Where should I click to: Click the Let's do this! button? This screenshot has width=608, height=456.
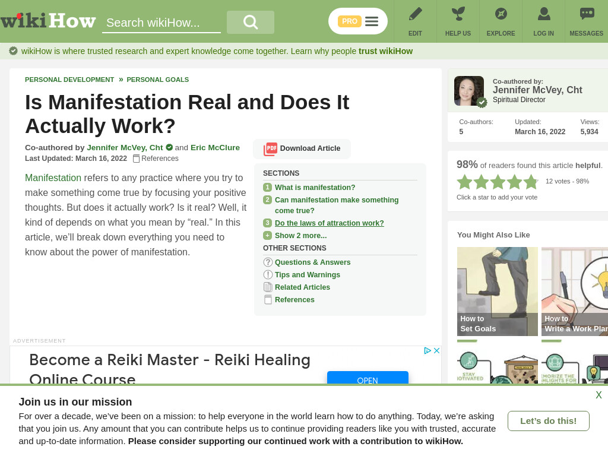point(548,421)
